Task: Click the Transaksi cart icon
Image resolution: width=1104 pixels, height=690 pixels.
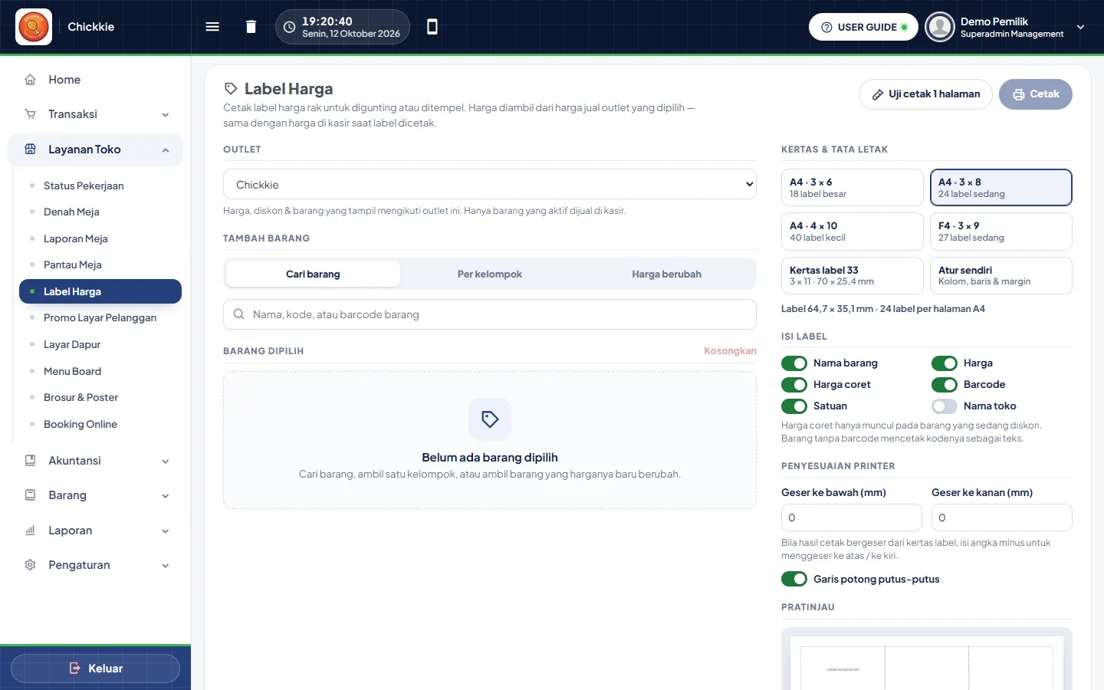Action: coord(31,114)
